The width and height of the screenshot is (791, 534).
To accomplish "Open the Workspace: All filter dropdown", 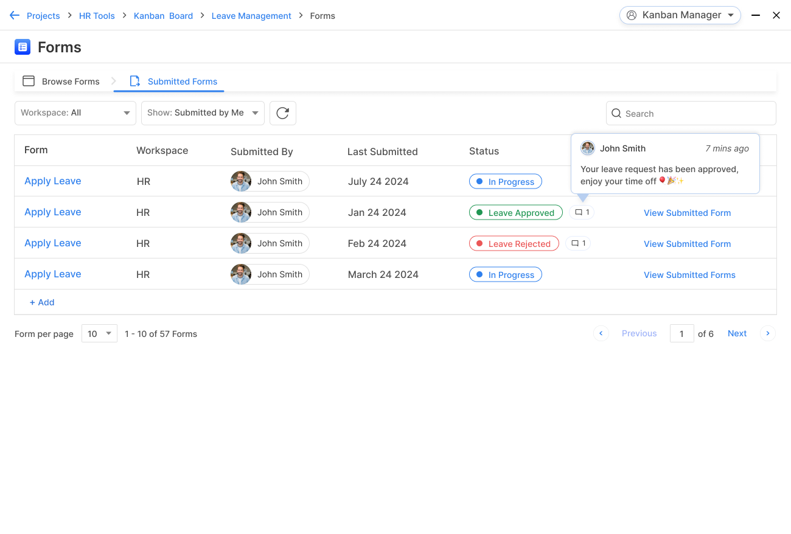I will pyautogui.click(x=75, y=113).
